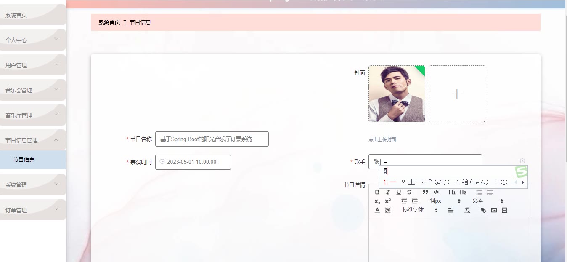
Task: Show next page of IME candidates
Action: pos(523,182)
